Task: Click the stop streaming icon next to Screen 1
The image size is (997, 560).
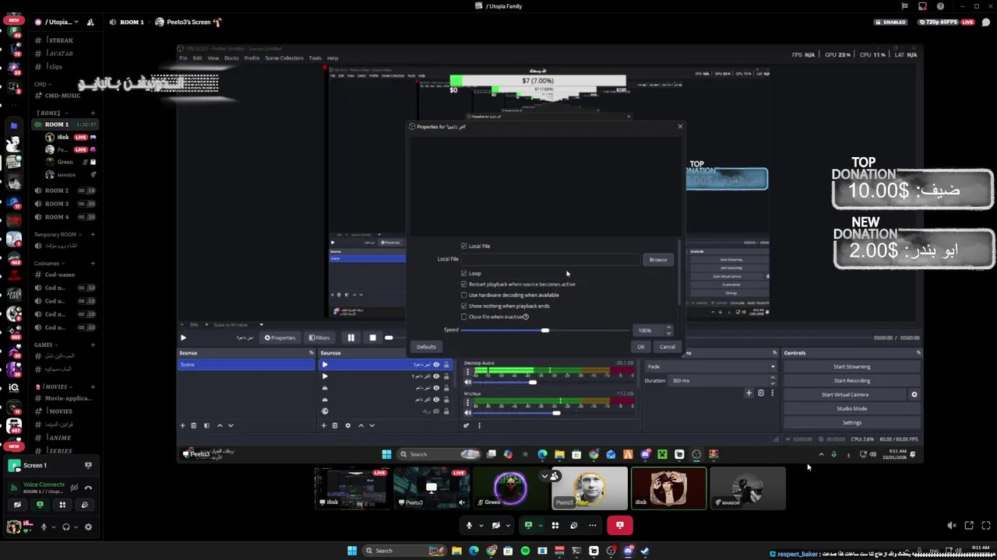Action: (88, 465)
